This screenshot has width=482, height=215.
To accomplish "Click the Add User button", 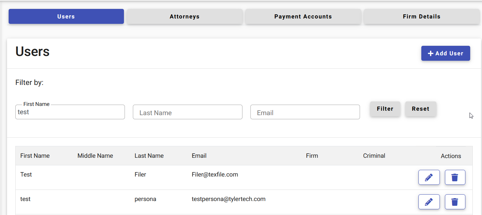I will [x=446, y=53].
